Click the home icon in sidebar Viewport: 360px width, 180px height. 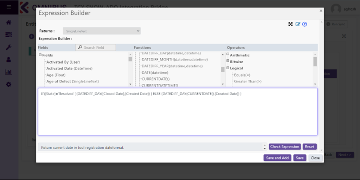9,22
